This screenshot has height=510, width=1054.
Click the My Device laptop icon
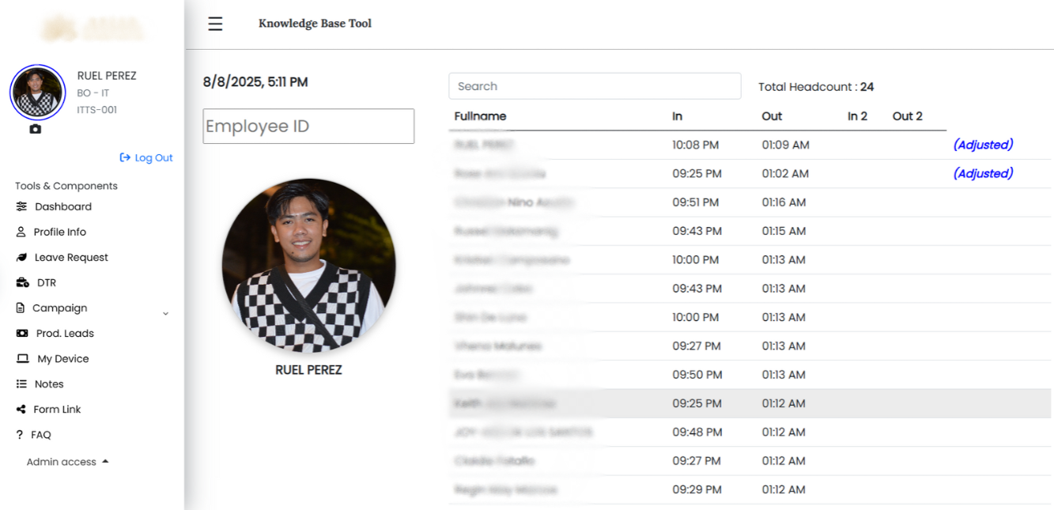22,358
